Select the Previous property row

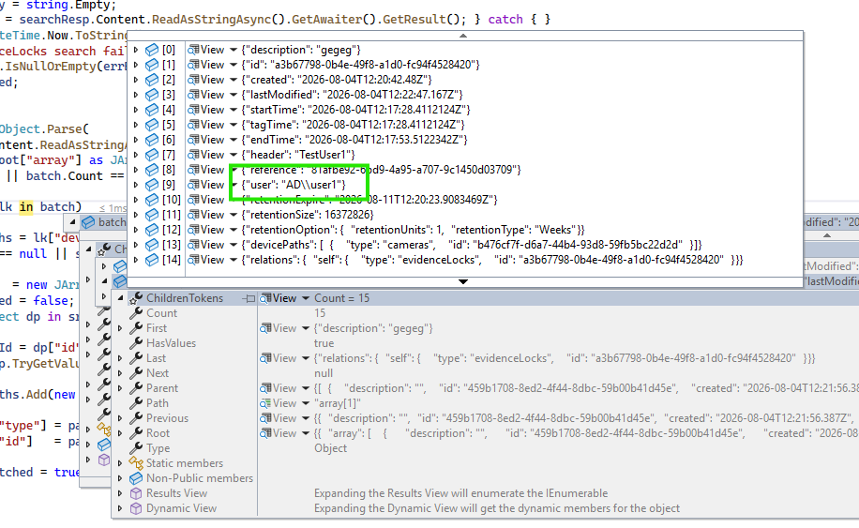[x=486, y=418]
